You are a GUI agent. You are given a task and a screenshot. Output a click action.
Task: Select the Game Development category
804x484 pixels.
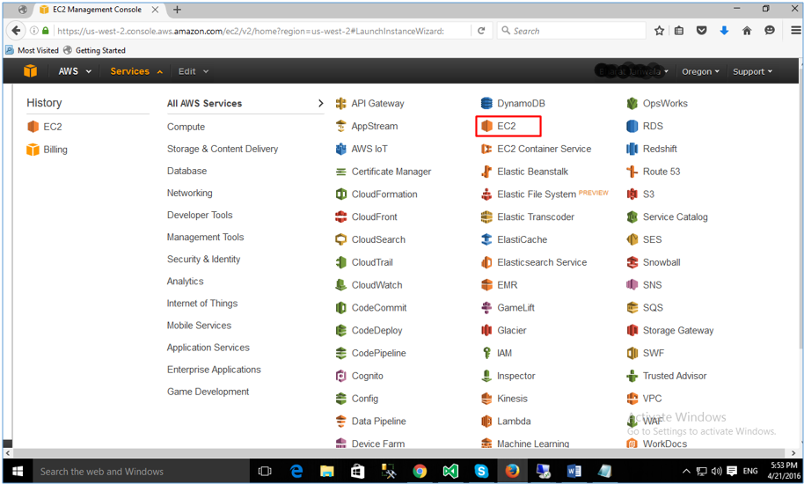pos(208,392)
